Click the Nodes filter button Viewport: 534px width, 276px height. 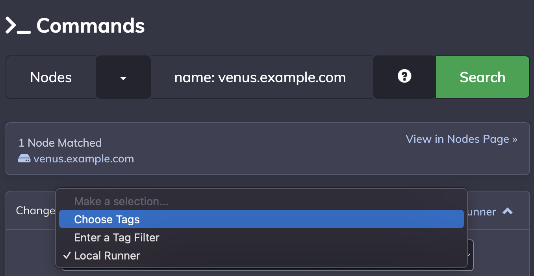point(51,77)
